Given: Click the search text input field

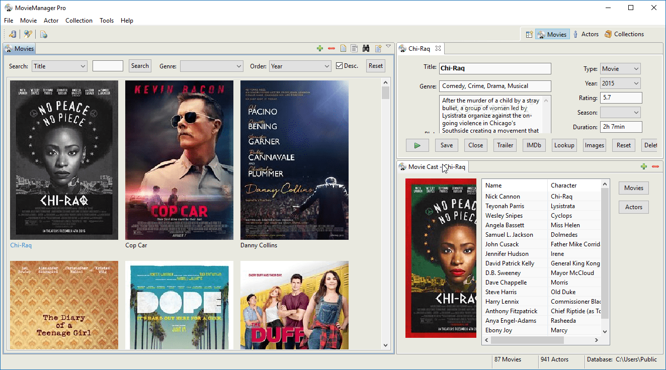Looking at the screenshot, I should tap(108, 66).
